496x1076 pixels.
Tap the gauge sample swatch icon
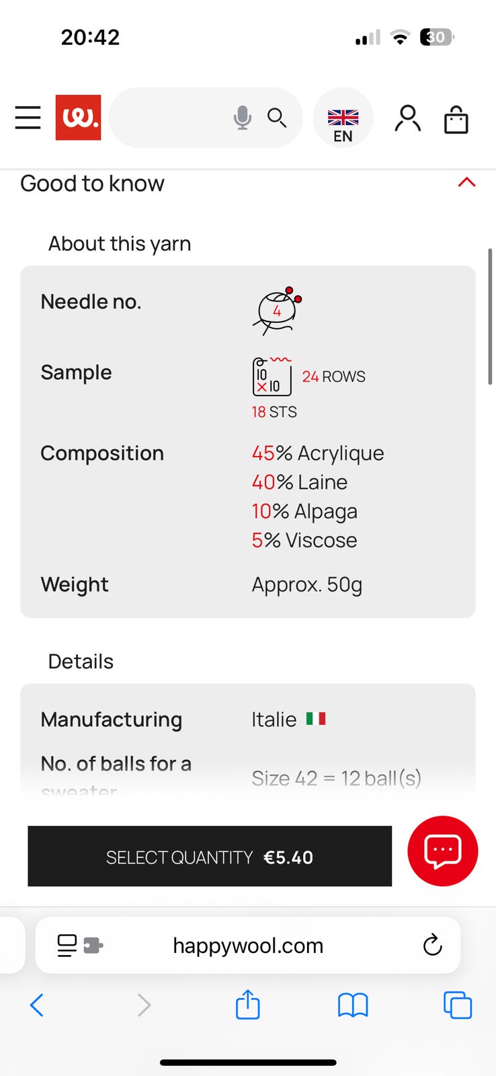click(x=272, y=377)
